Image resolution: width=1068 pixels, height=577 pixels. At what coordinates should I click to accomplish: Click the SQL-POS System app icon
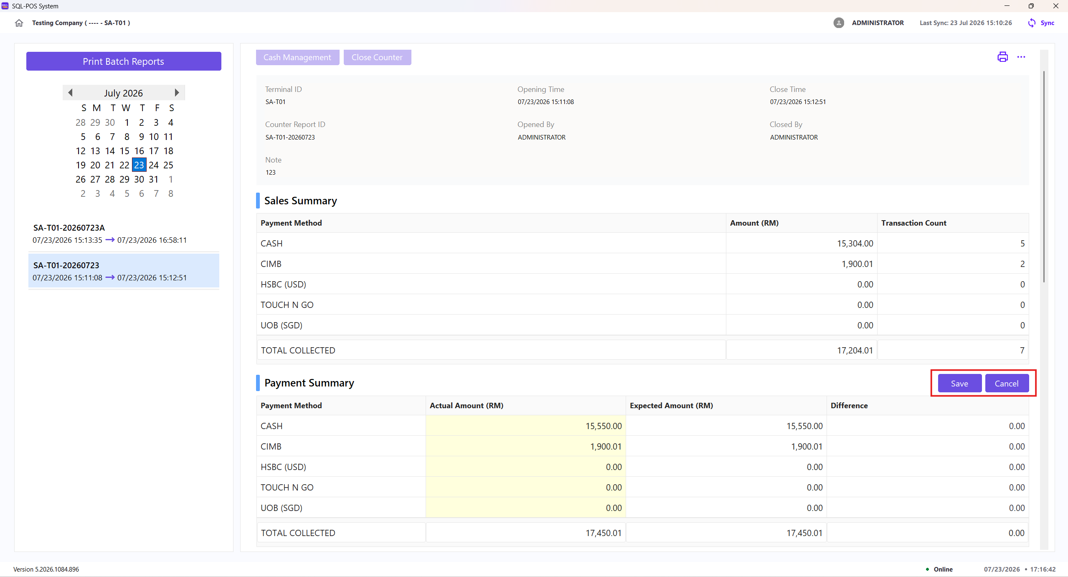coord(5,6)
